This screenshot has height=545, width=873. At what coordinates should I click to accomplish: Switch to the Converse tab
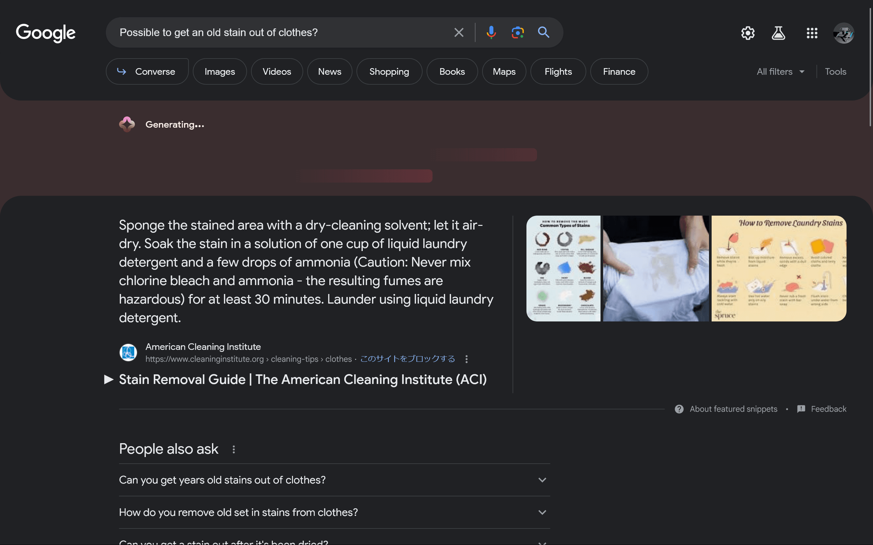147,71
